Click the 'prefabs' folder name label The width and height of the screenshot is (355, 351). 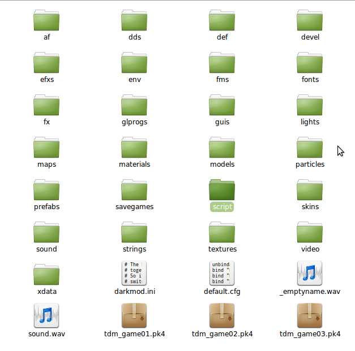click(x=46, y=207)
